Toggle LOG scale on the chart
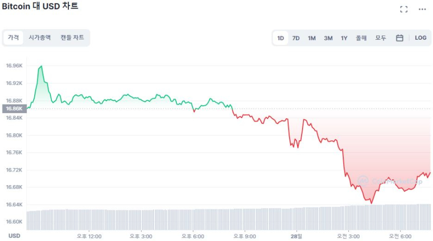The image size is (433, 241). pyautogui.click(x=420, y=38)
